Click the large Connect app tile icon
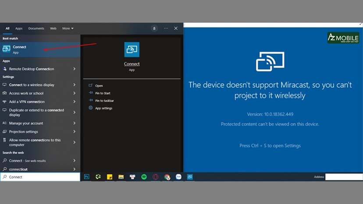This screenshot has height=204, width=363. 132,50
